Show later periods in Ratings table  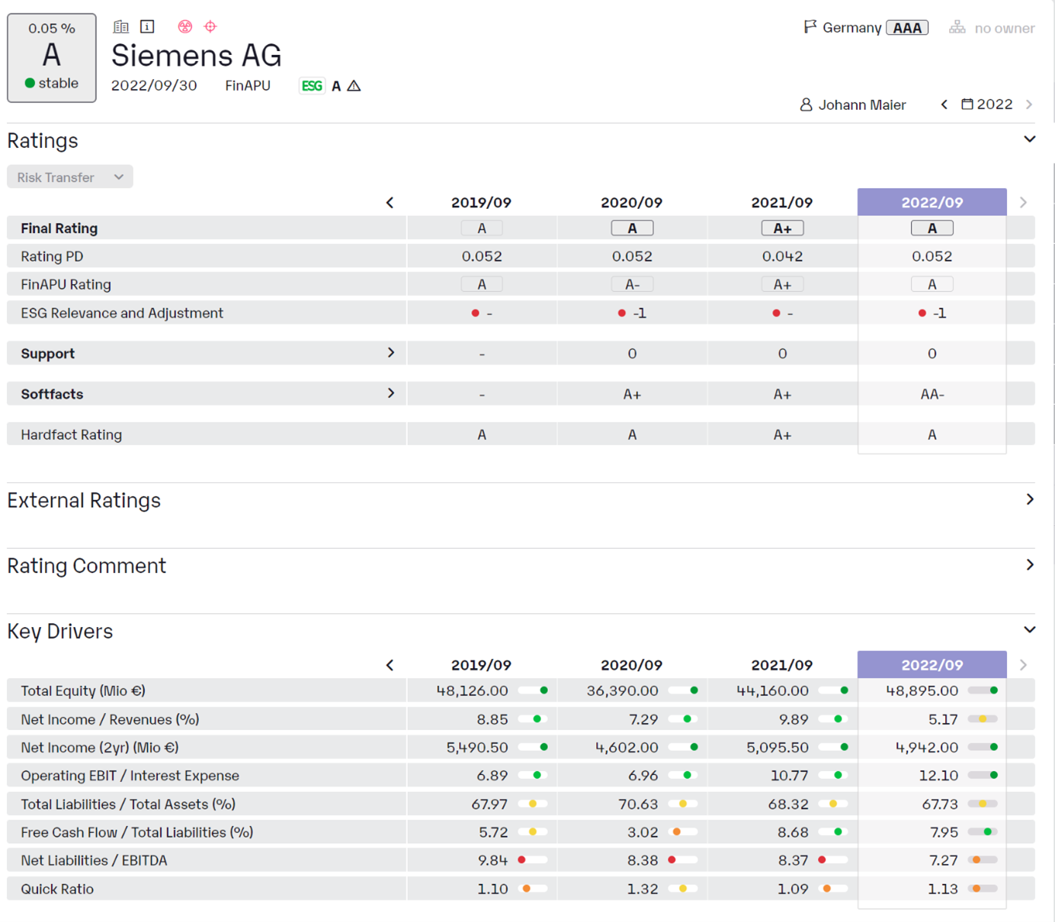pos(1023,203)
